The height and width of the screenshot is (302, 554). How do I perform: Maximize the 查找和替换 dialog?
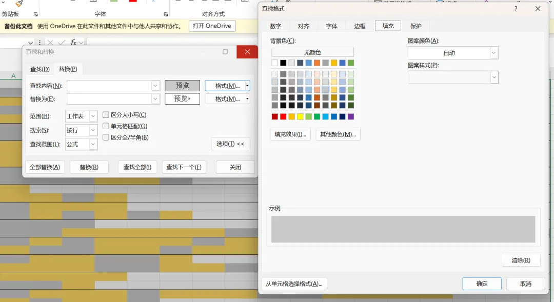pyautogui.click(x=225, y=52)
